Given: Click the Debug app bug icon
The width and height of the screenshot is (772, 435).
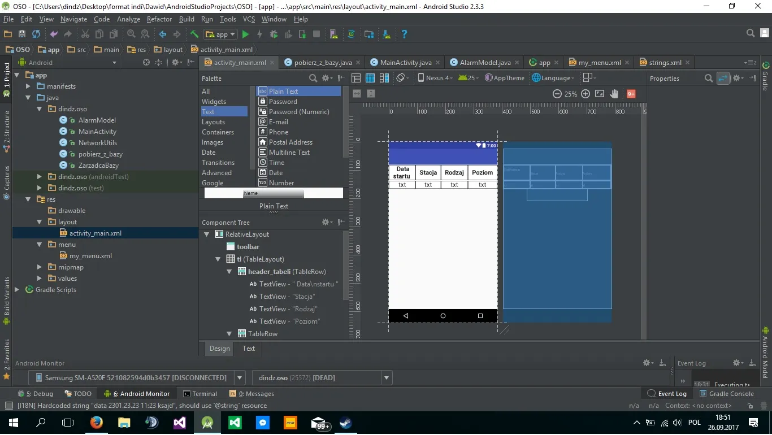Looking at the screenshot, I should coord(274,34).
